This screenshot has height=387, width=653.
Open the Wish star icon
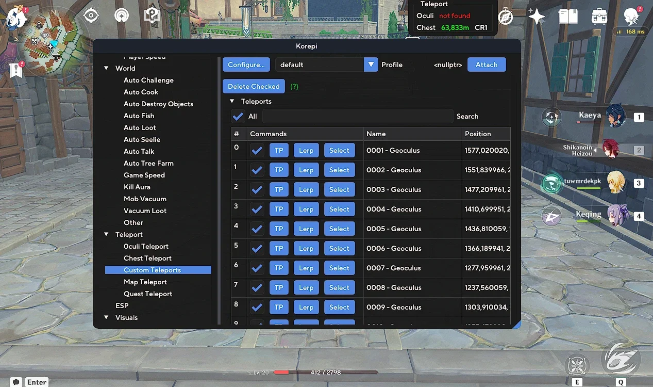[x=537, y=17]
